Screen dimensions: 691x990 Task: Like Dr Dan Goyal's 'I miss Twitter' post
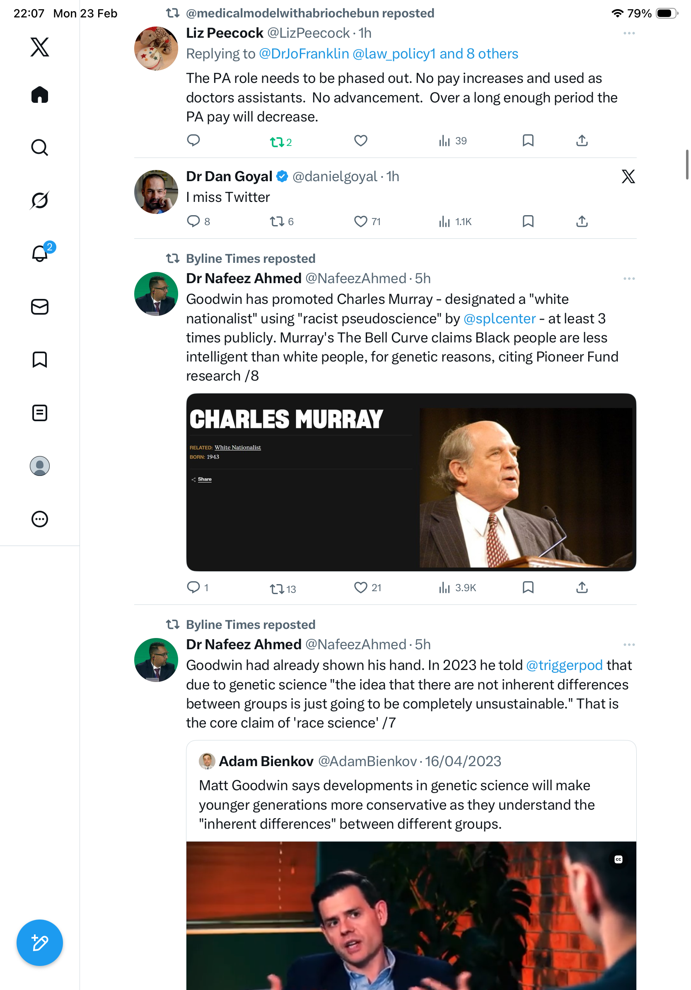(360, 221)
